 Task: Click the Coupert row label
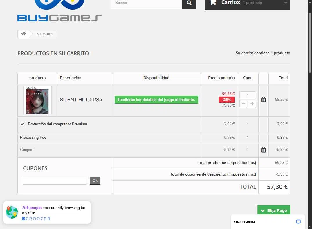tap(27, 149)
